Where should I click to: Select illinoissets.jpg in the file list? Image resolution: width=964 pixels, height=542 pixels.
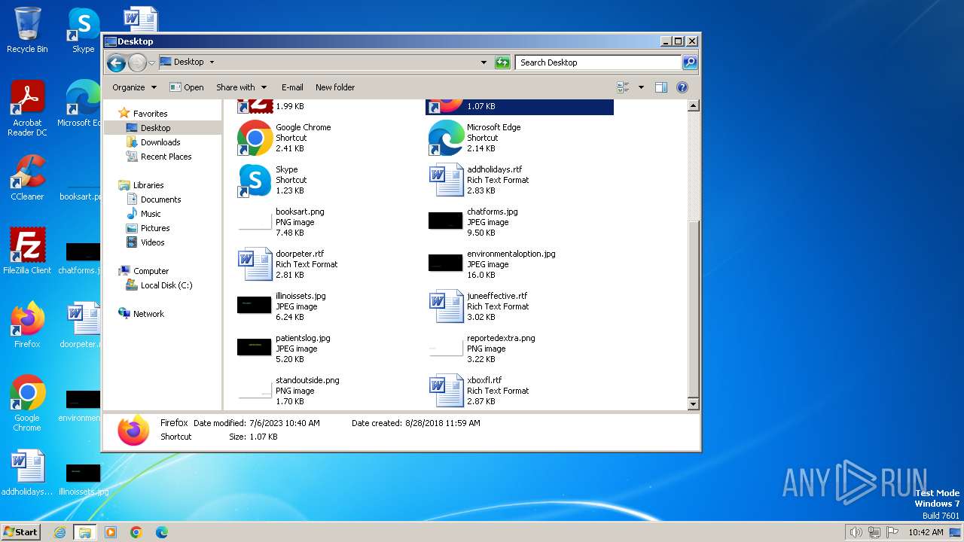(x=330, y=306)
